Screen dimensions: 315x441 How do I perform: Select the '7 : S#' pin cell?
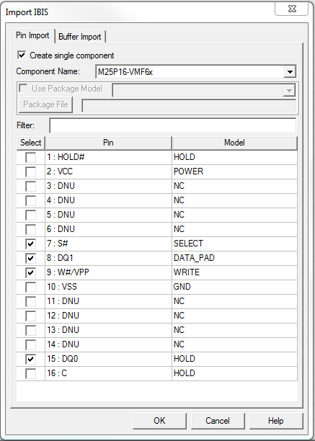[108, 244]
